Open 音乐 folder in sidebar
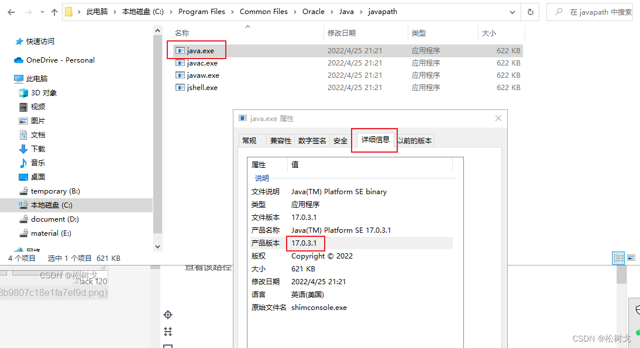Image resolution: width=640 pixels, height=348 pixels. 38,163
